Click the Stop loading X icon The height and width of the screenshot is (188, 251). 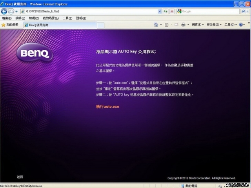click(x=172, y=11)
